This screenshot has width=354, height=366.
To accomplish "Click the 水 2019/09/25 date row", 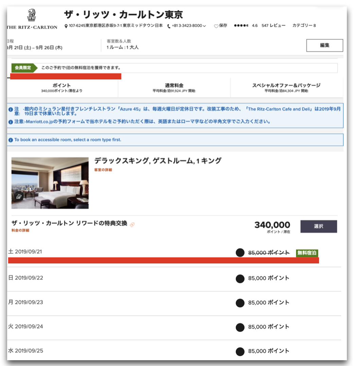I will pos(174,351).
